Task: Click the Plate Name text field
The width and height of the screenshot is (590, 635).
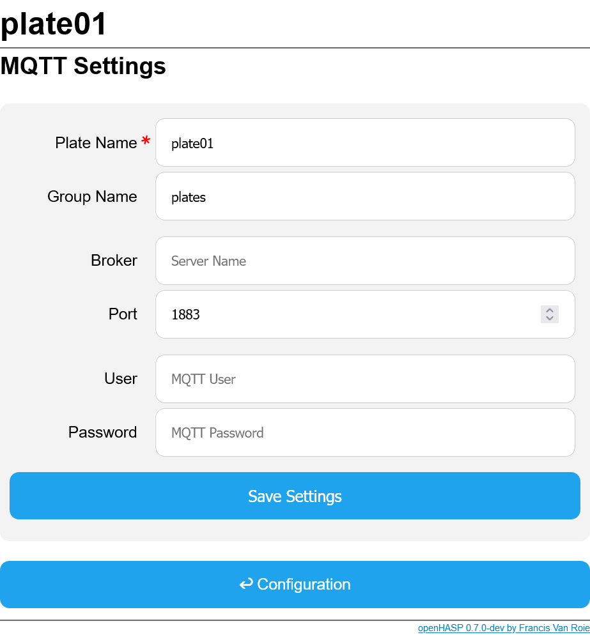Action: click(x=364, y=143)
